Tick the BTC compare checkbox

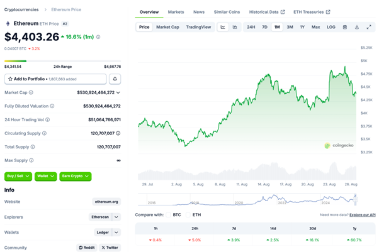point(168,215)
